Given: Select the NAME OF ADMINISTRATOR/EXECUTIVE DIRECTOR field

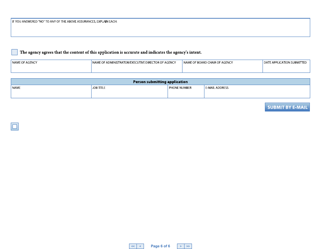Looking at the screenshot, I should coord(137,68).
